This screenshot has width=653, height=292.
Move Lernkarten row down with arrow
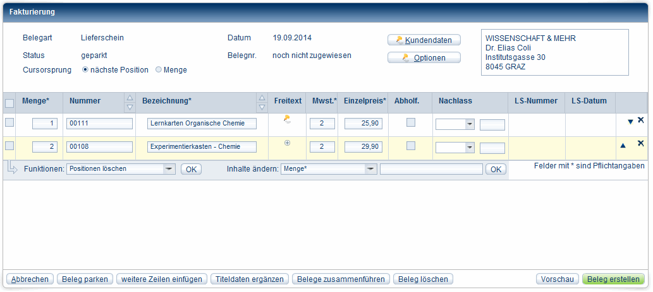[x=630, y=122]
